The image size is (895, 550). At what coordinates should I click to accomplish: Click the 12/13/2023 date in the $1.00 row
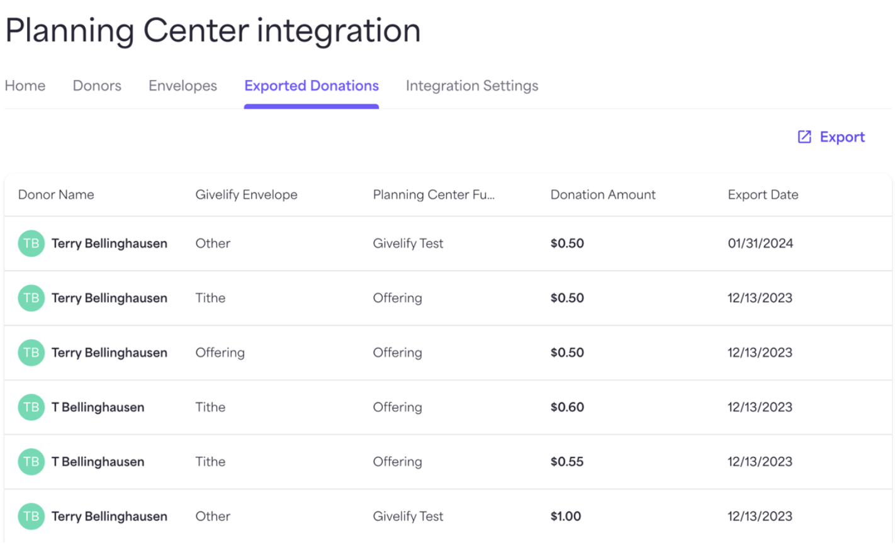[760, 516]
